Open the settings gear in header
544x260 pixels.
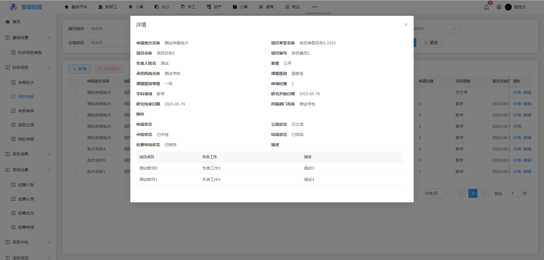tap(499, 7)
